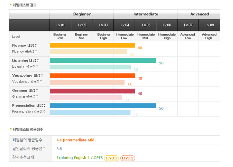Click the 4.4 [Intermediate-Mid] score text
Screen dimensions: 233x167
pos(76,140)
